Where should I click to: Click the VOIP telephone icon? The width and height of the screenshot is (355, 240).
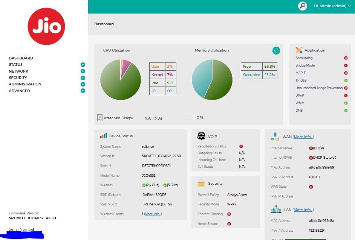pyautogui.click(x=201, y=136)
